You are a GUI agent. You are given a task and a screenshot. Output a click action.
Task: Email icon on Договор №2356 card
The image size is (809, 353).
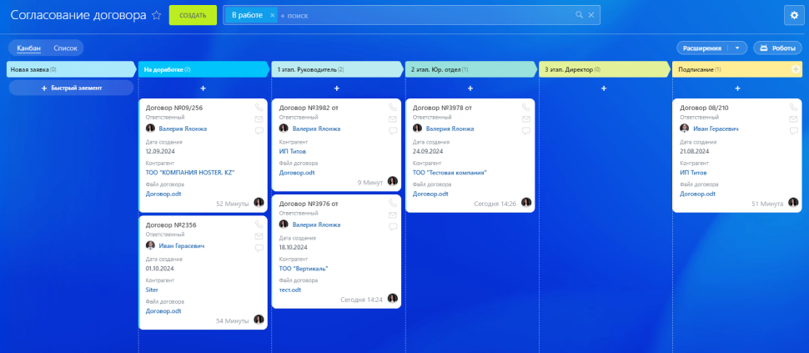(x=259, y=236)
